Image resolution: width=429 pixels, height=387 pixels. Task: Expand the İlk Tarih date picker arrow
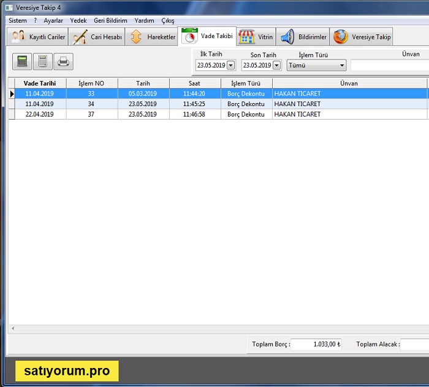coord(231,65)
